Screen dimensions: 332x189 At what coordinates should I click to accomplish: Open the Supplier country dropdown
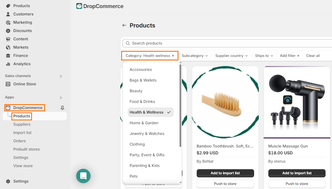click(x=231, y=56)
